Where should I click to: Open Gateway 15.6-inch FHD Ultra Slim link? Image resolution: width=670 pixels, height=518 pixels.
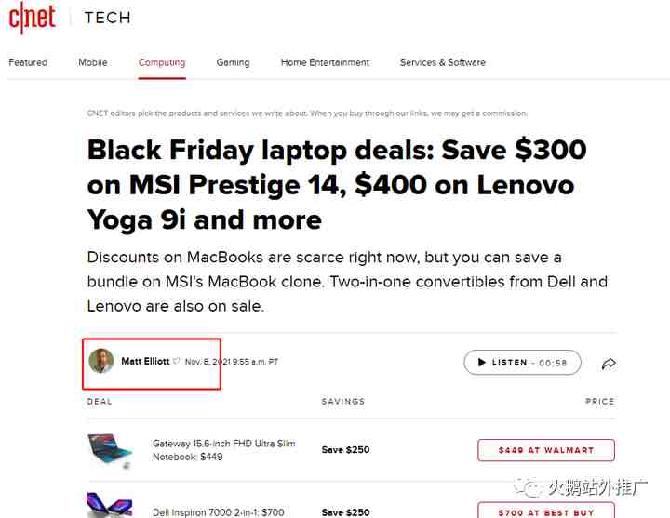point(224,450)
